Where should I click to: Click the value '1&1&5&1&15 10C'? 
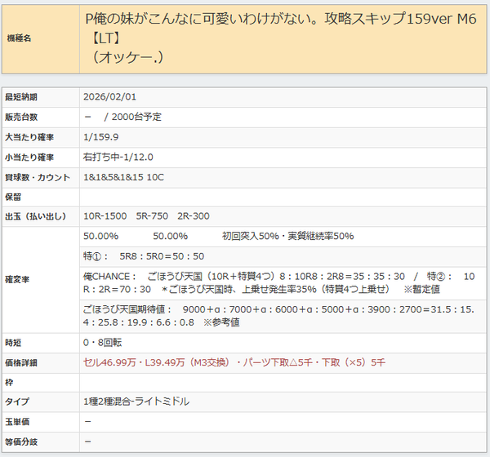point(123,177)
